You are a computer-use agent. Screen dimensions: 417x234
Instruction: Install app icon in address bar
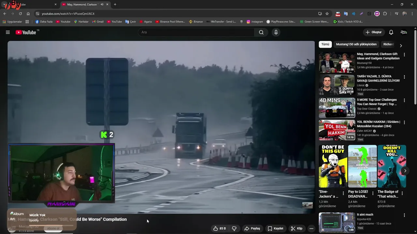320,14
